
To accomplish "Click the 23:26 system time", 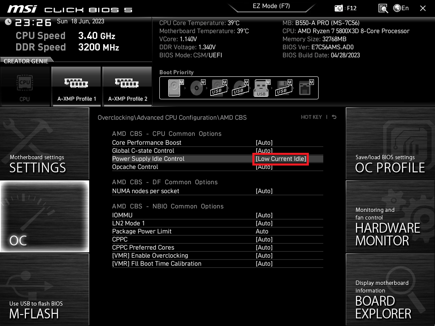I will click(33, 22).
